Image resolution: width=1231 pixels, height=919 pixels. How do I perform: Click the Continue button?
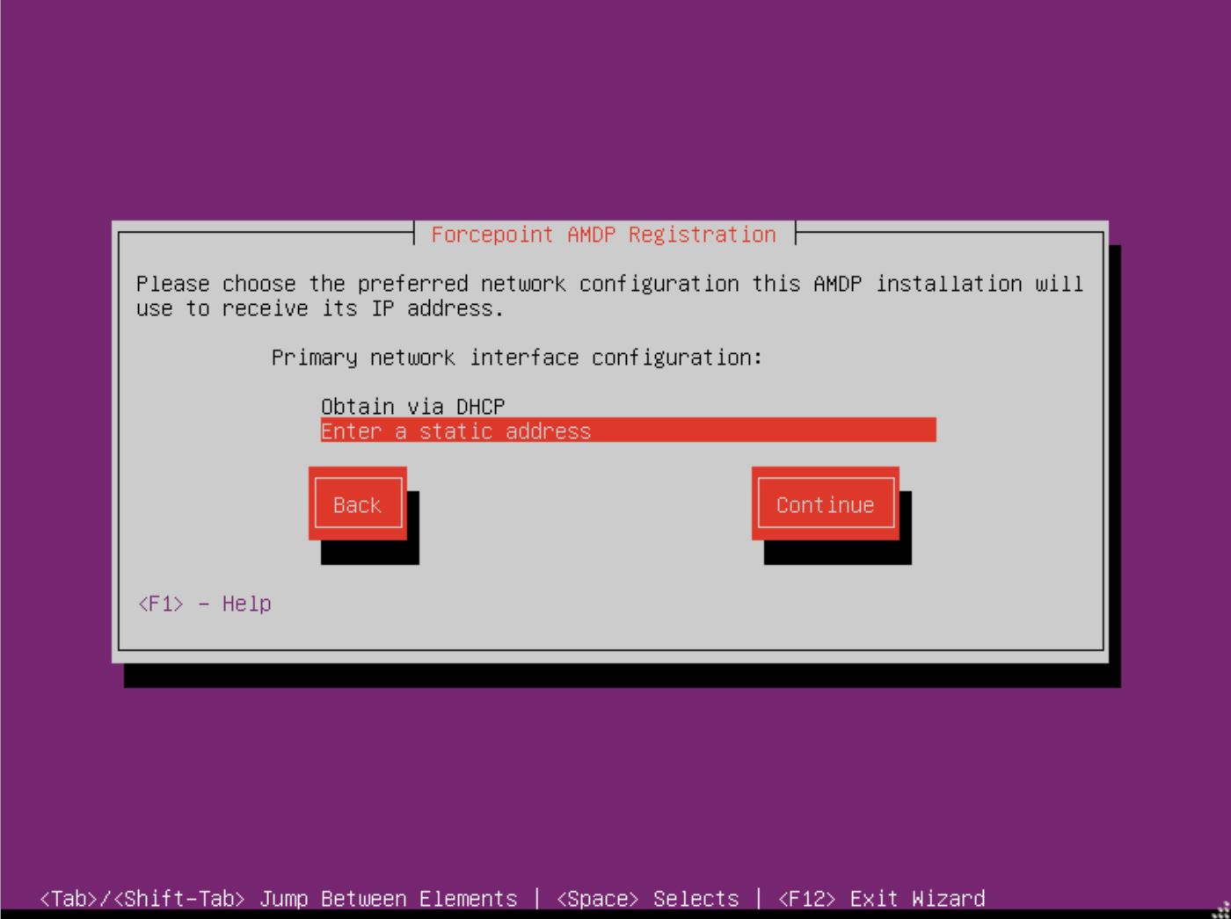coord(825,505)
